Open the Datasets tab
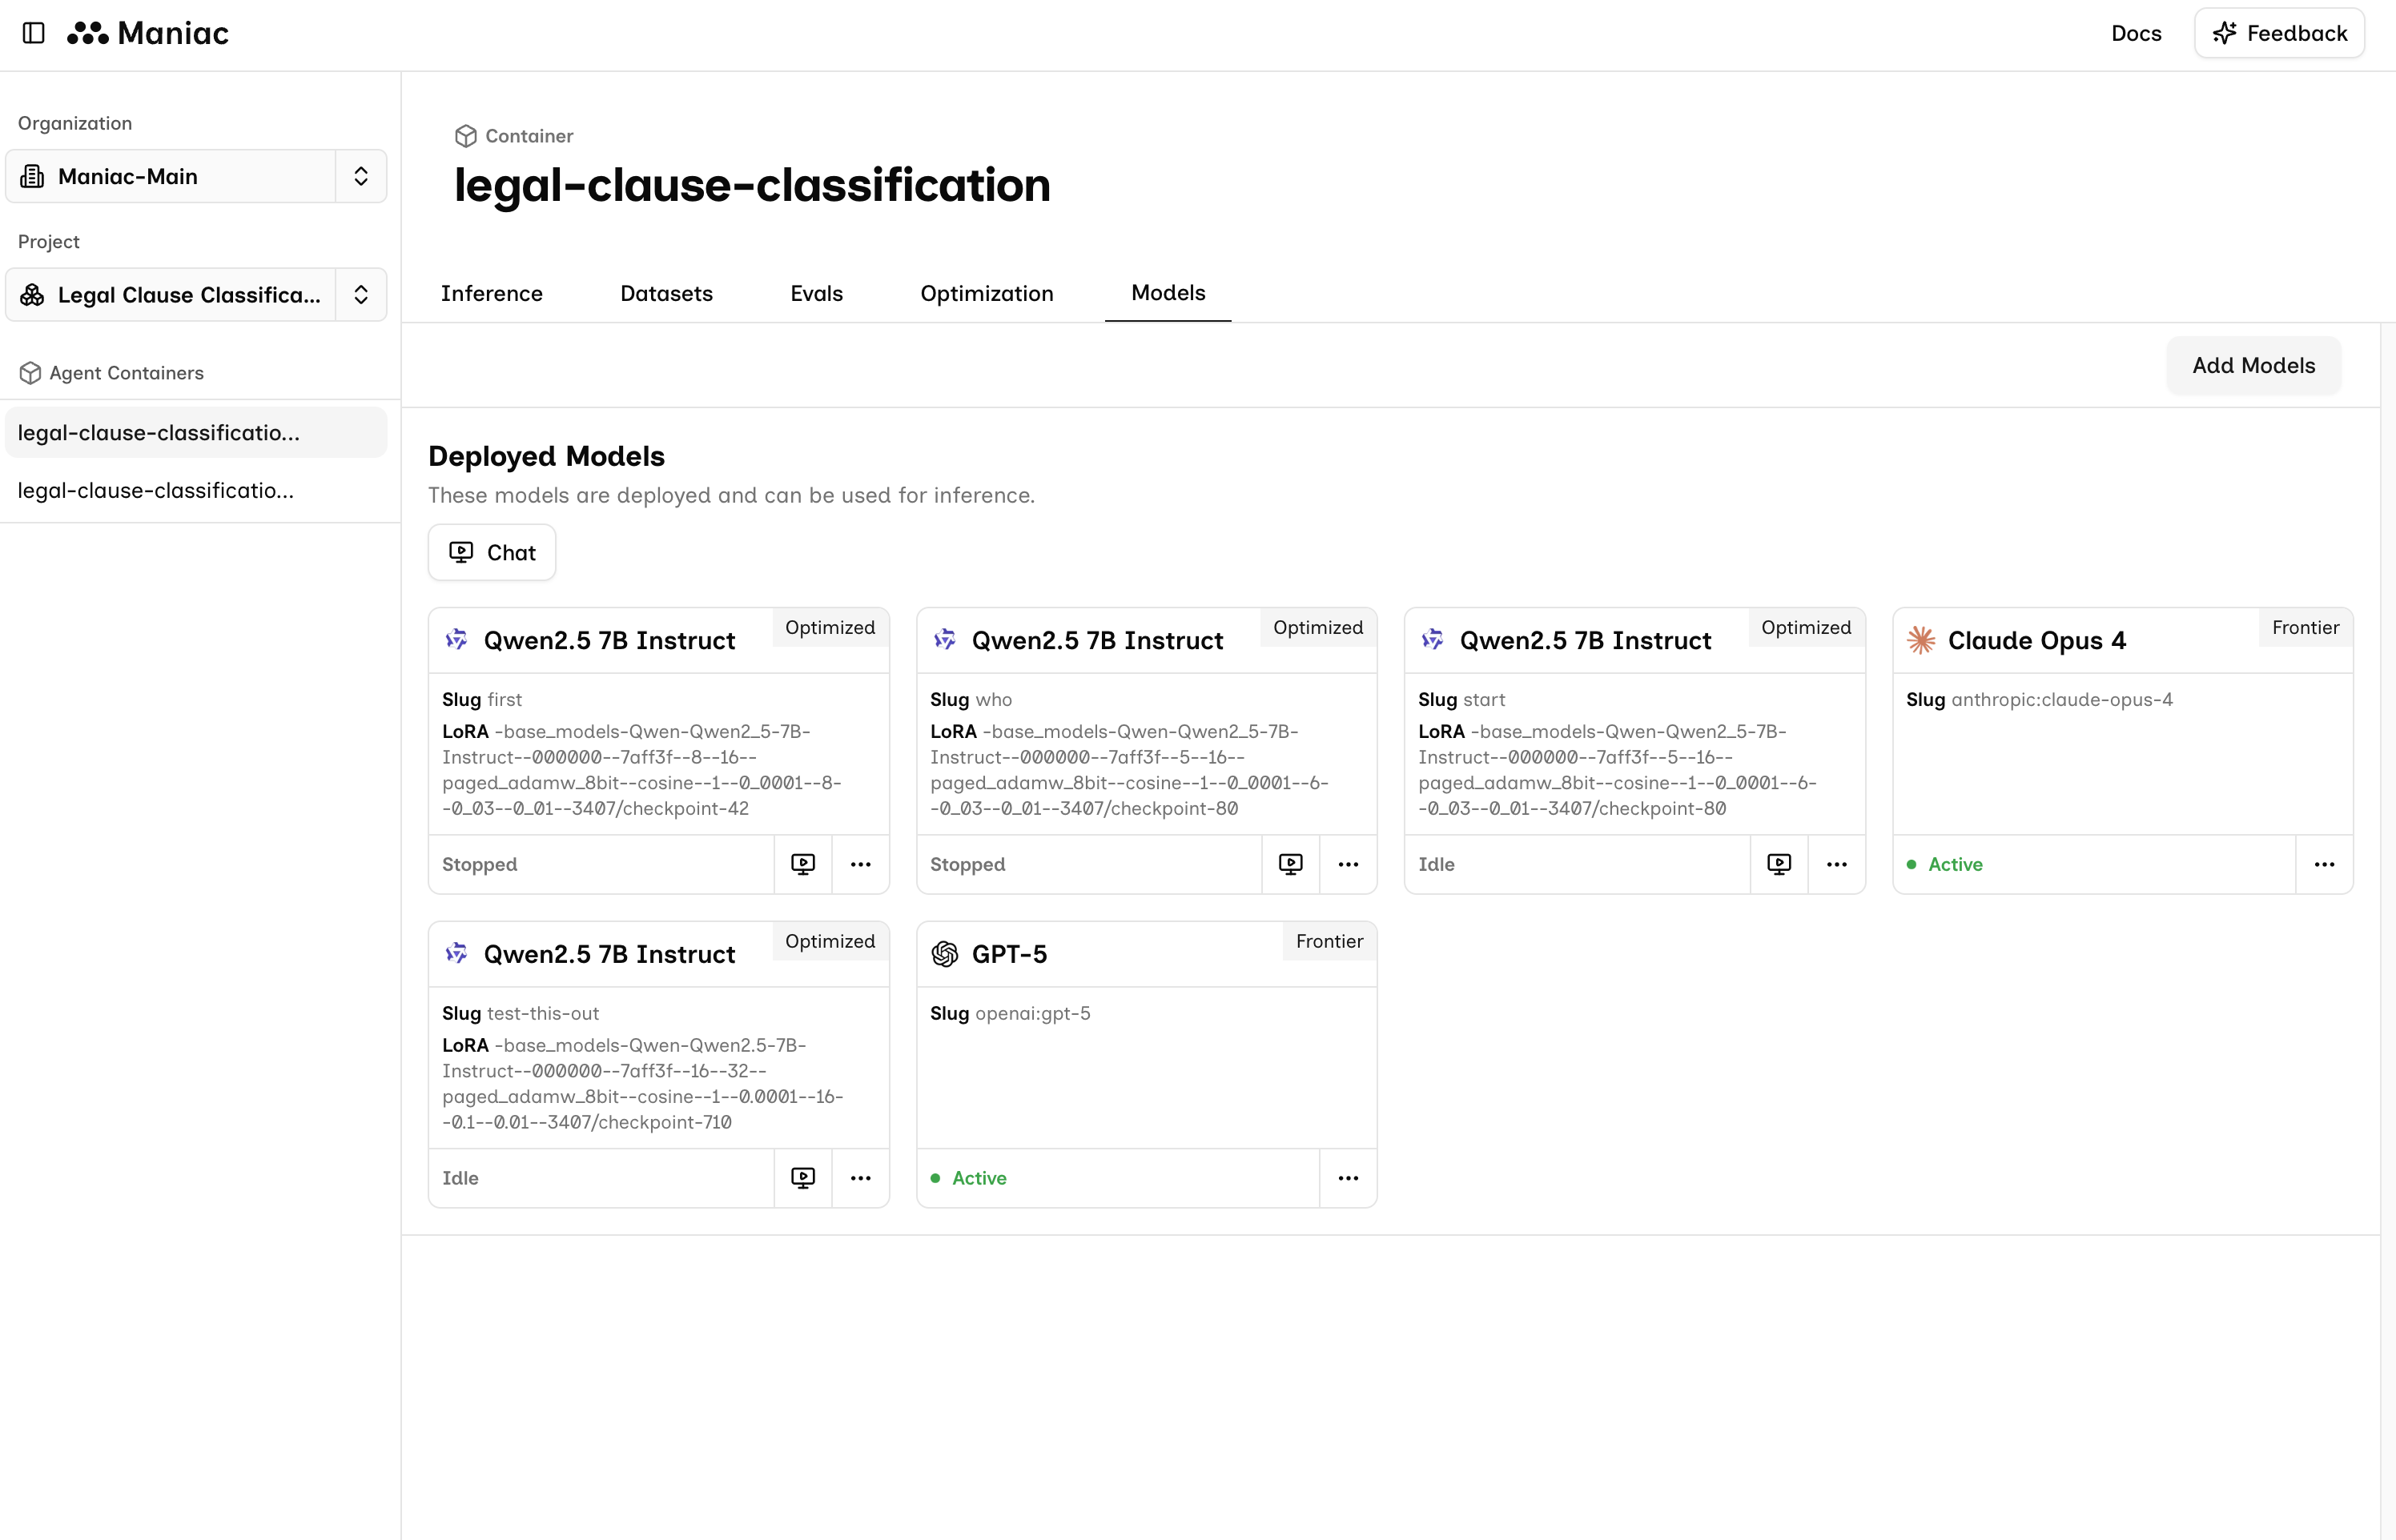The width and height of the screenshot is (2396, 1540). (x=666, y=293)
